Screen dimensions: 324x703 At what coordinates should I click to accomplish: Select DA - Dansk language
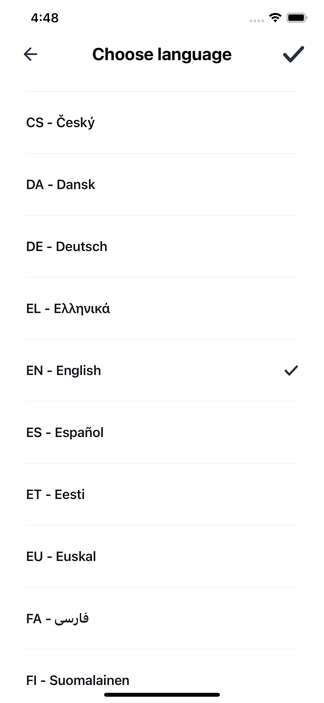coord(162,184)
